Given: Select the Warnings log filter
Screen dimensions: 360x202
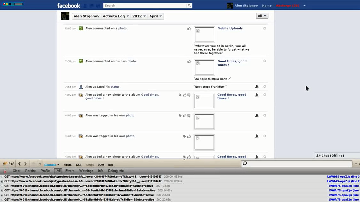Looking at the screenshot, I should pos(86,171).
